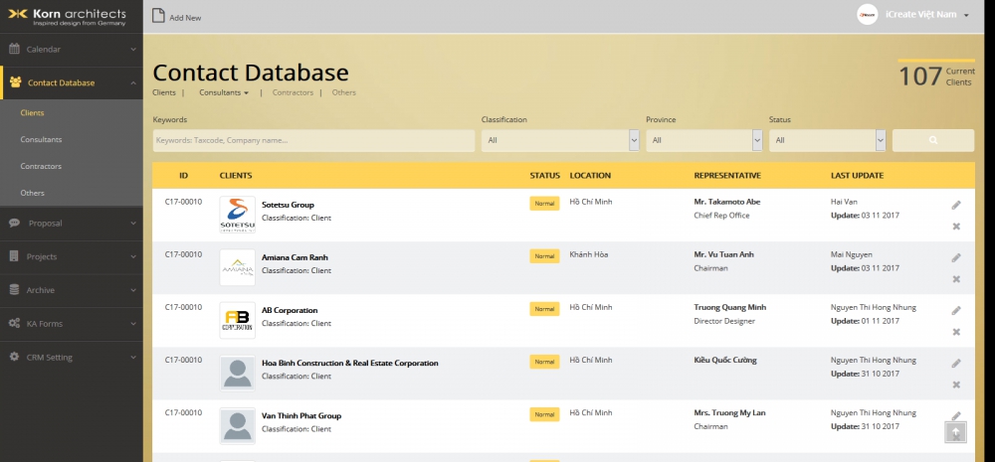Open the AB Corporation client name
Screen dimensions: 995x462
pos(290,311)
